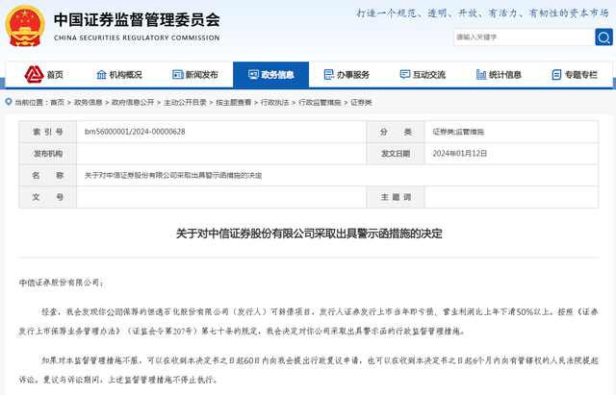616x395 pixels.
Task: Go to 政务信息 in the breadcrumb
Action: (x=88, y=103)
